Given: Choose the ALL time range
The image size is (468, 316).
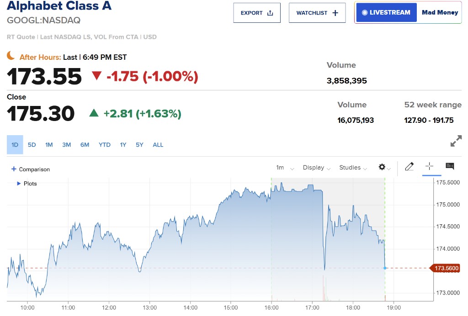Looking at the screenshot, I should click(158, 145).
